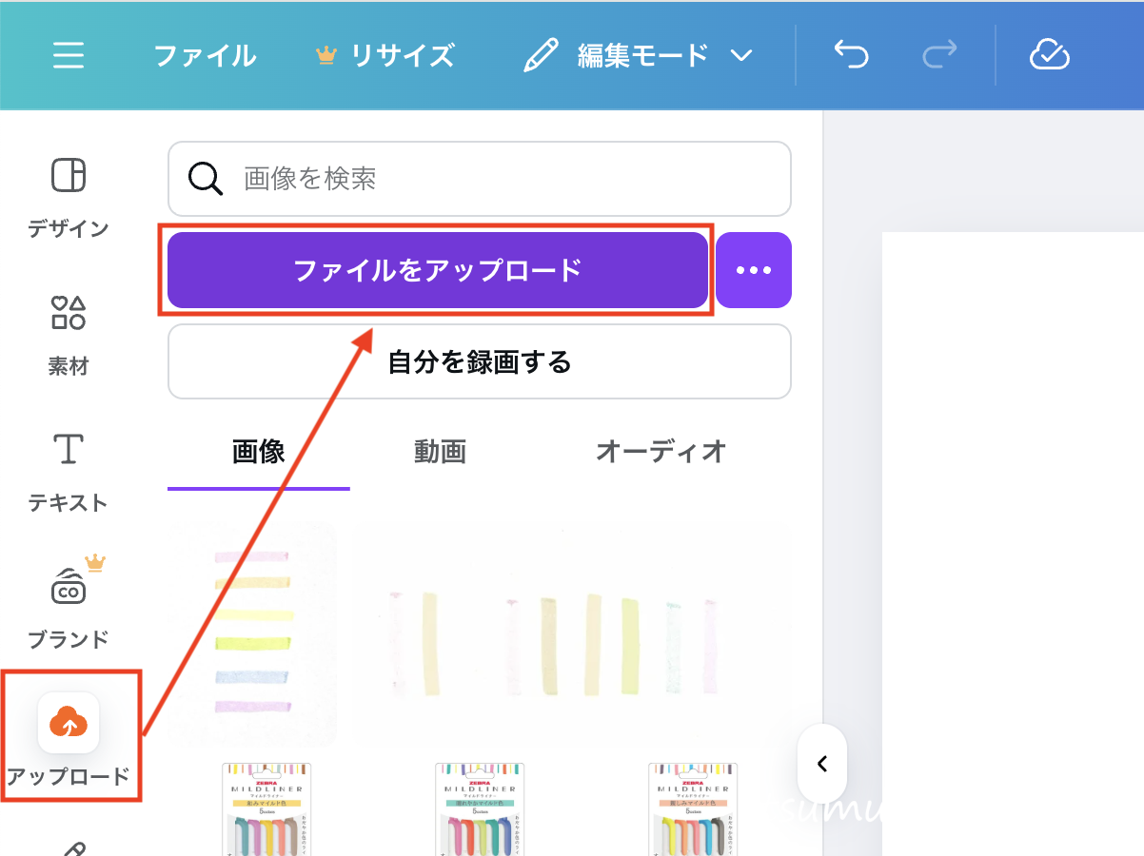Click the 画像を検索 search field
The image size is (1144, 856).
[480, 179]
